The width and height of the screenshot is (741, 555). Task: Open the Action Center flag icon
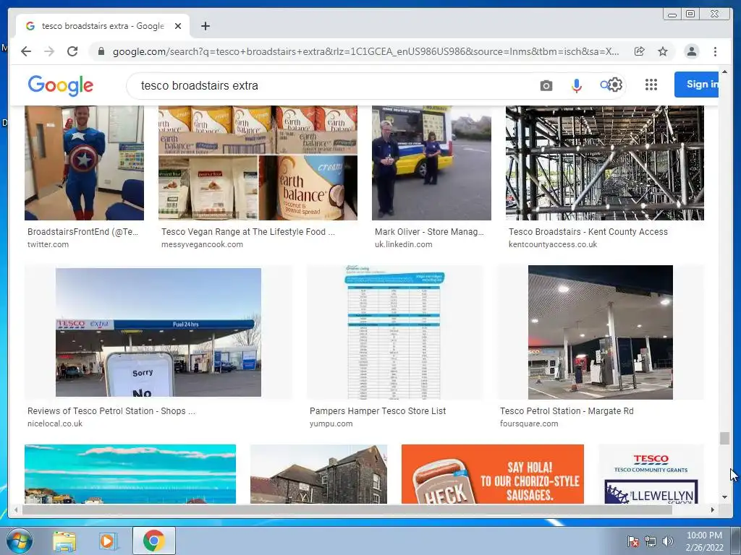[632, 541]
